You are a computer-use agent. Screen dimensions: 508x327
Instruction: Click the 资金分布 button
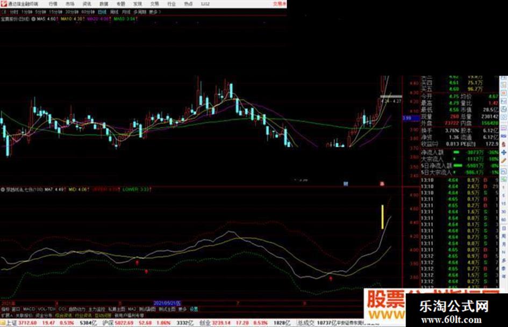pos(44,315)
